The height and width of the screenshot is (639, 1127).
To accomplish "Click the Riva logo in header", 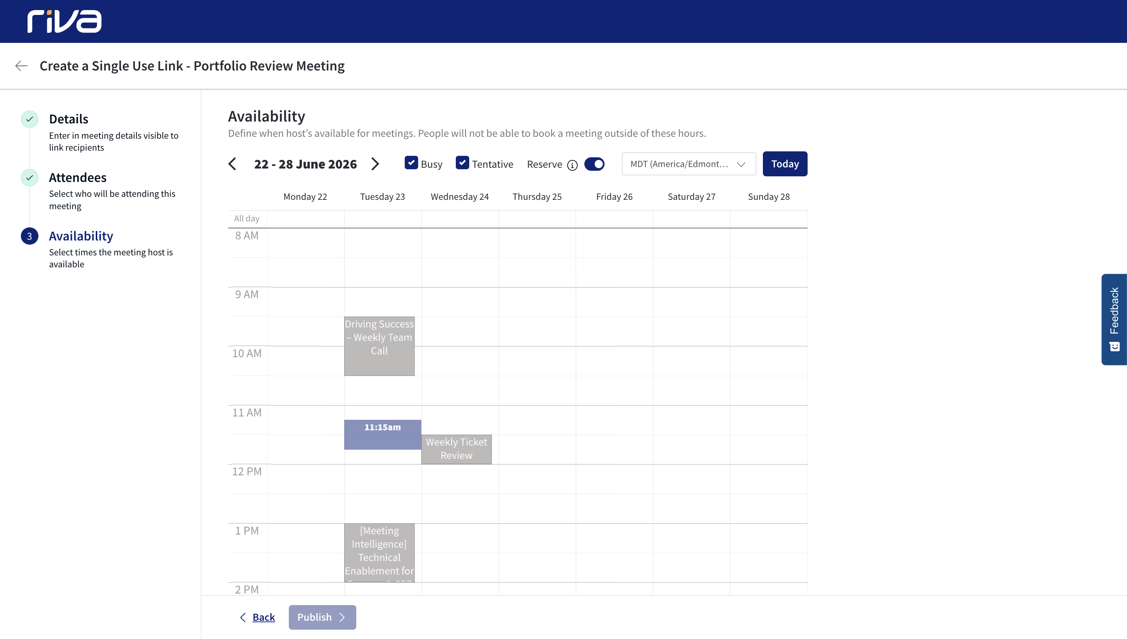I will (64, 22).
